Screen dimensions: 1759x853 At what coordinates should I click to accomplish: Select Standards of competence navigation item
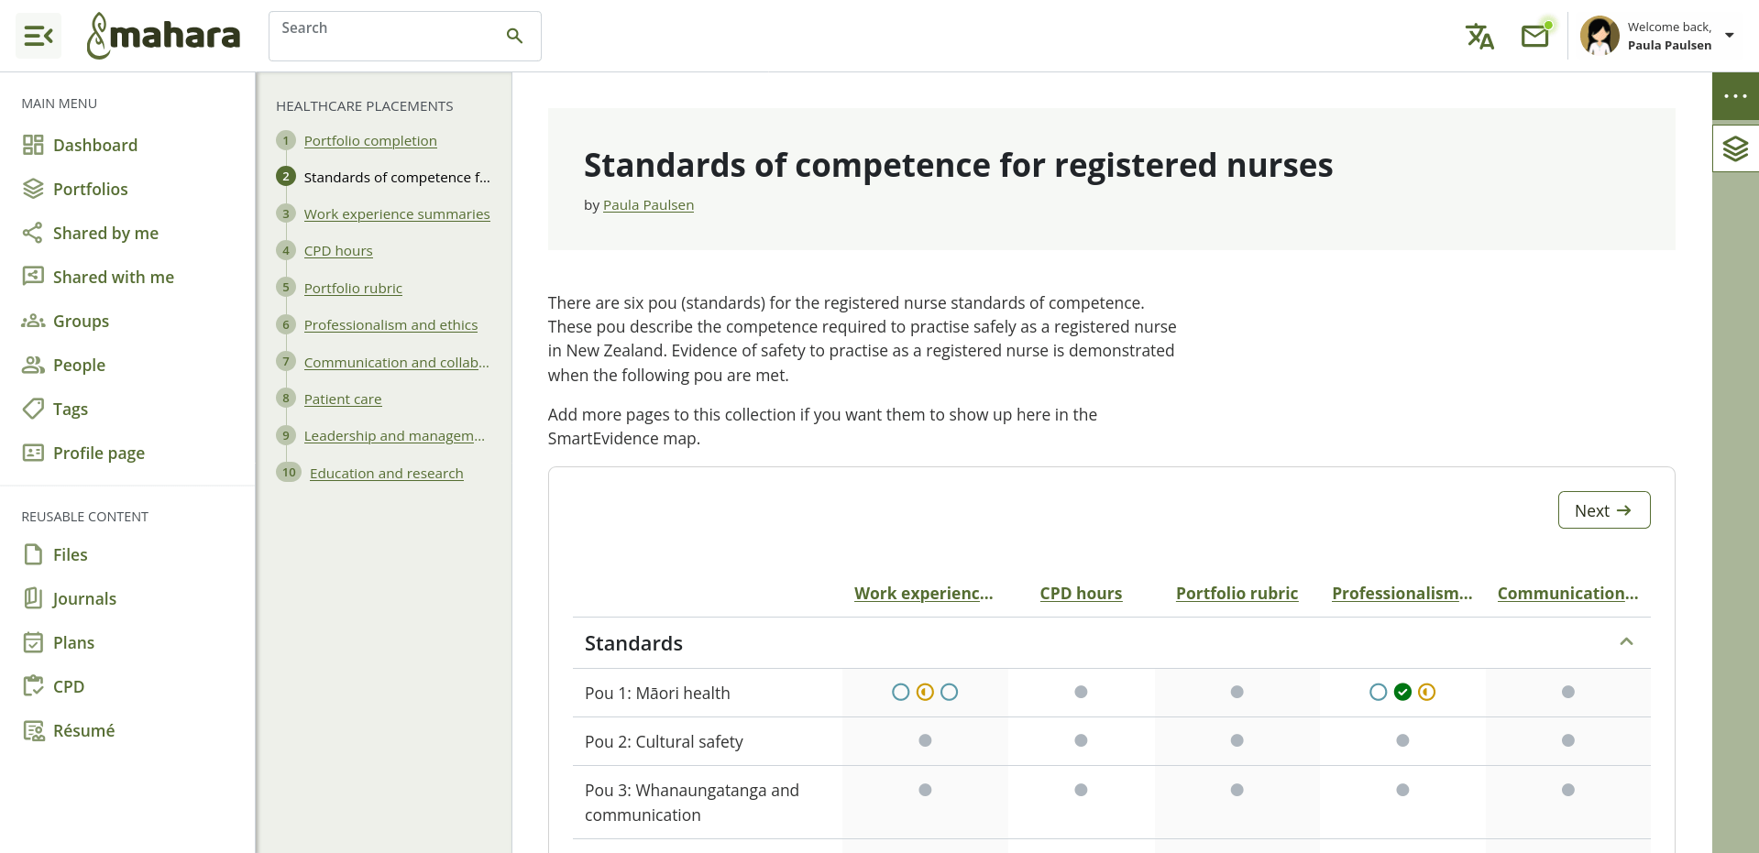pos(397,177)
